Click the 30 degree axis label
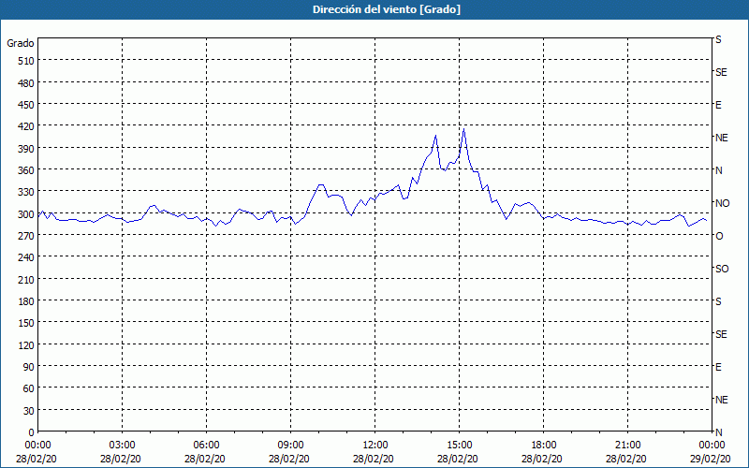Viewport: 749px width, 468px height. (29, 411)
